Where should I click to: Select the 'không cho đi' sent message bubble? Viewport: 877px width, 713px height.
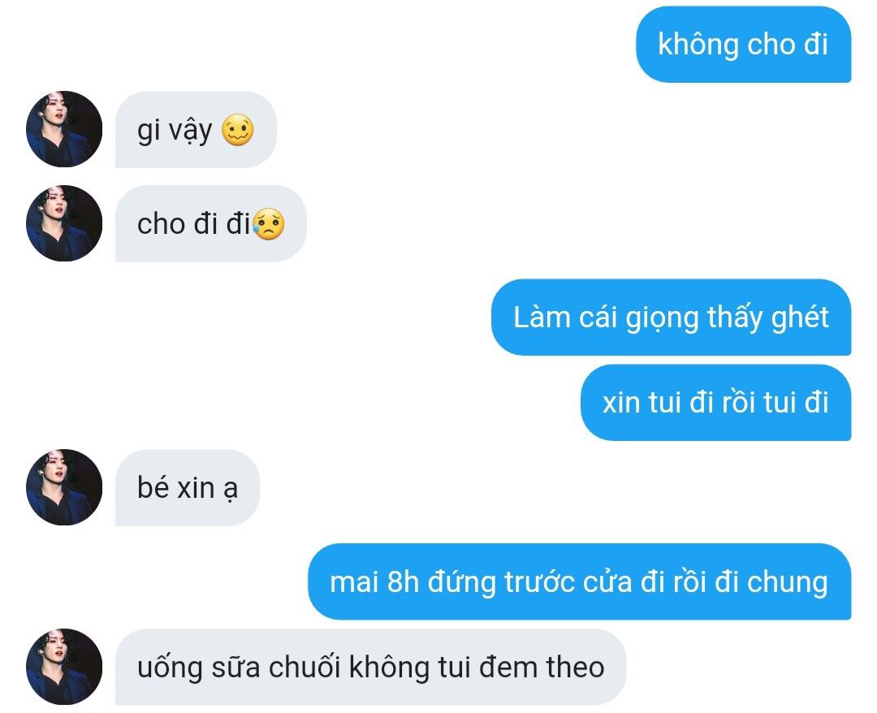743,44
